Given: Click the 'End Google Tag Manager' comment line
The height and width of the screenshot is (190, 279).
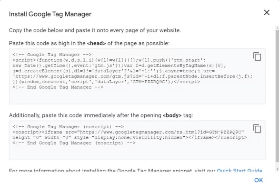Looking at the screenshot, I should tap(58, 87).
